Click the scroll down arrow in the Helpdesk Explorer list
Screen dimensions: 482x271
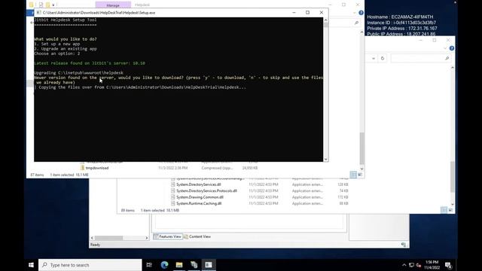[x=361, y=169]
